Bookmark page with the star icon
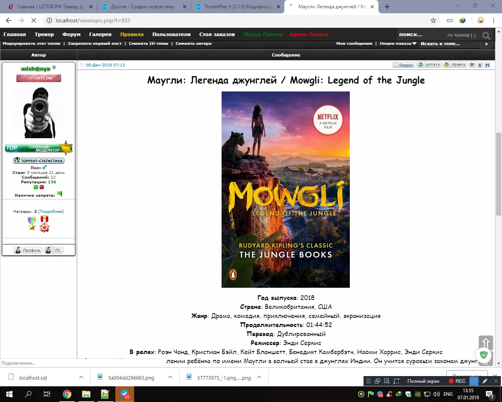 pyautogui.click(x=433, y=20)
